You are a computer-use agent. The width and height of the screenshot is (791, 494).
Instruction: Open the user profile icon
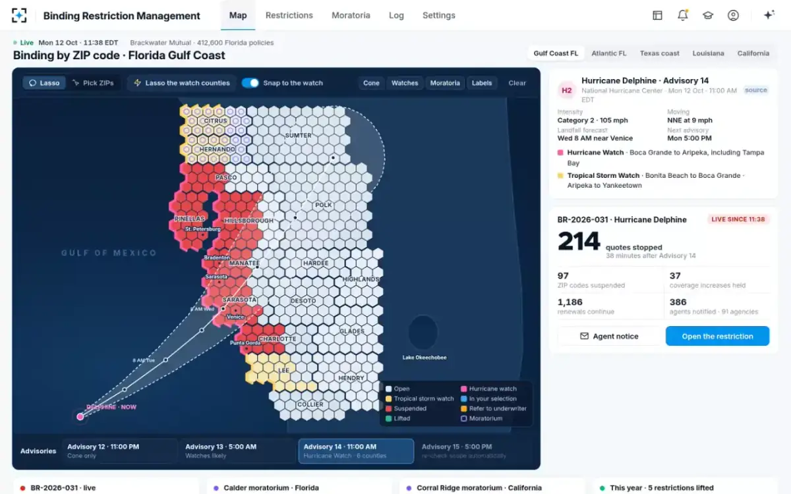(x=733, y=15)
